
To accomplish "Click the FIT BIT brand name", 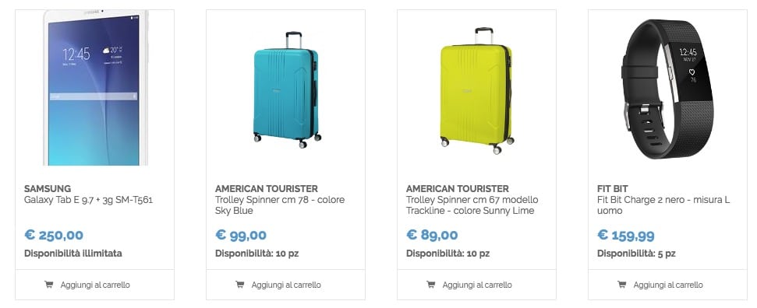I will tap(613, 188).
